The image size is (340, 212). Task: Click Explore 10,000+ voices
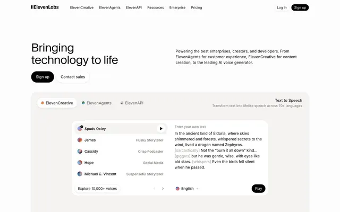97,189
